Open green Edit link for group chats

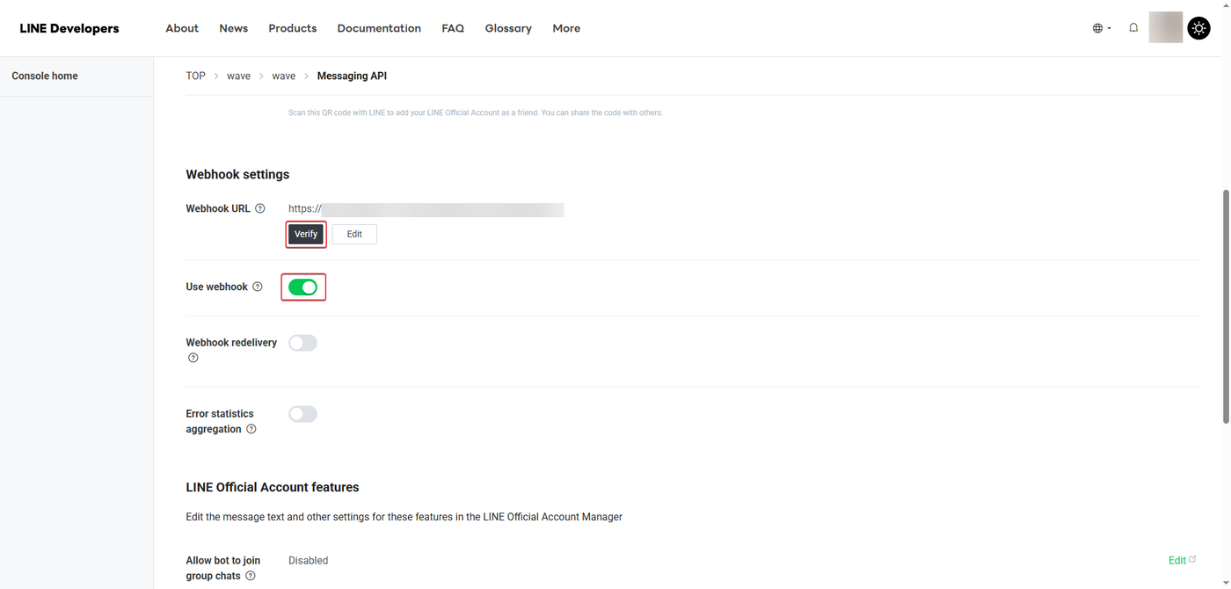pyautogui.click(x=1182, y=560)
